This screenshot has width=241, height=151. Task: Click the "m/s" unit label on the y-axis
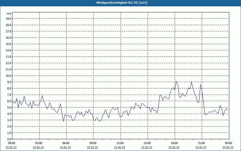pyautogui.click(x=9, y=14)
